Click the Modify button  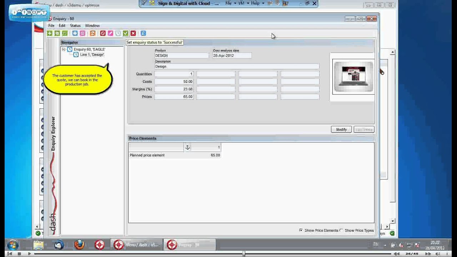point(341,130)
